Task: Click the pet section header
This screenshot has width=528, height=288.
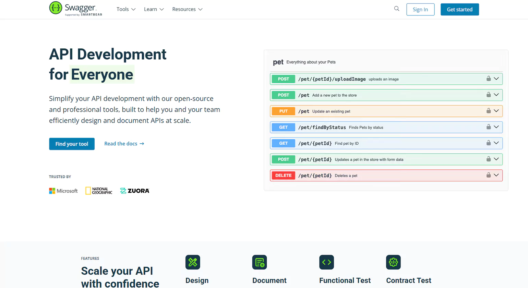Action: pos(278,62)
